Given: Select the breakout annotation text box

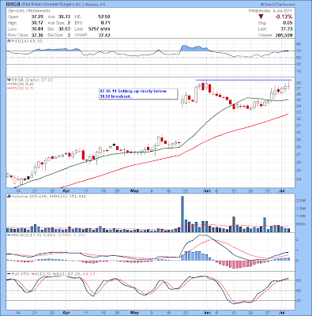Looking at the screenshot, I should (138, 94).
